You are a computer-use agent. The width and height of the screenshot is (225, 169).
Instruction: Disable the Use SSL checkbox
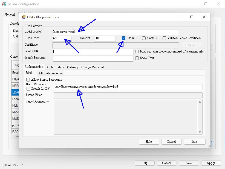[124, 38]
